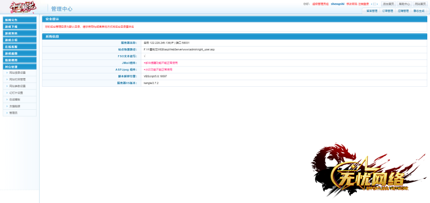Switch to the 订单管理 tab
This screenshot has width=430, height=203.
pyautogui.click(x=388, y=11)
